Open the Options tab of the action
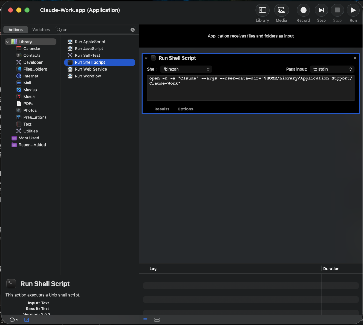 pyautogui.click(x=185, y=109)
